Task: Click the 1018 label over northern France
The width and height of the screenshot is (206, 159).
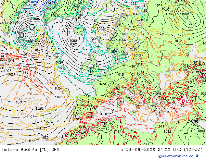Action: (120, 75)
